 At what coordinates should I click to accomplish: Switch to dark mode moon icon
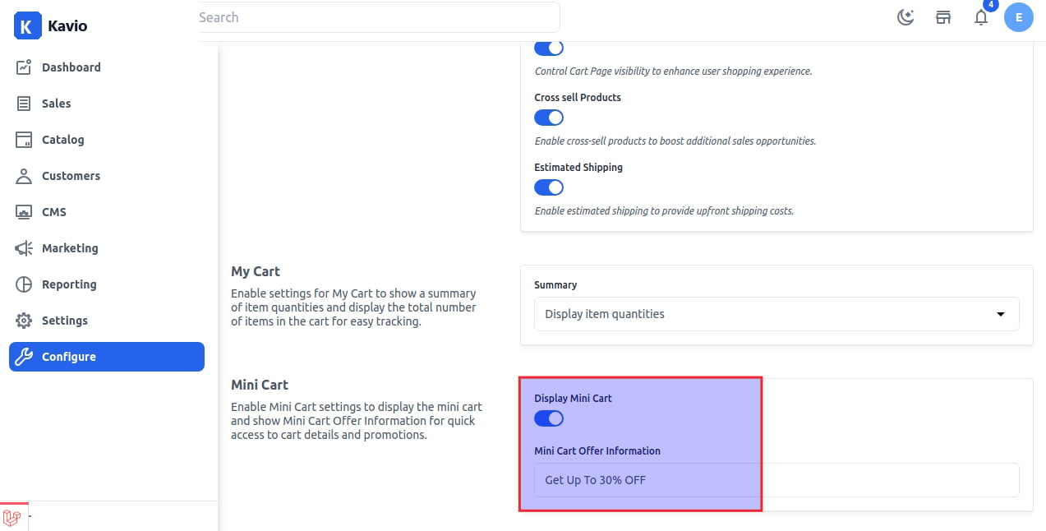(905, 17)
